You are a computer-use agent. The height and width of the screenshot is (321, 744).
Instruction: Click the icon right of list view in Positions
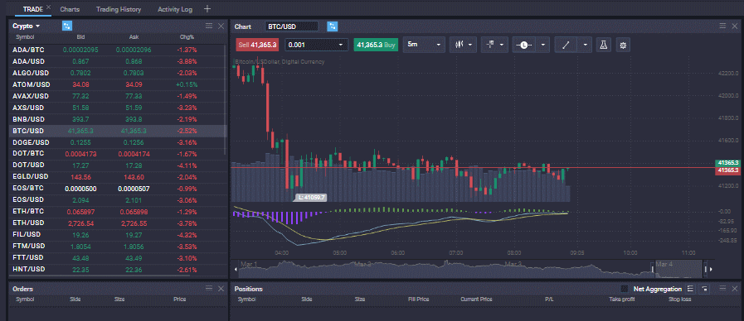tap(705, 289)
